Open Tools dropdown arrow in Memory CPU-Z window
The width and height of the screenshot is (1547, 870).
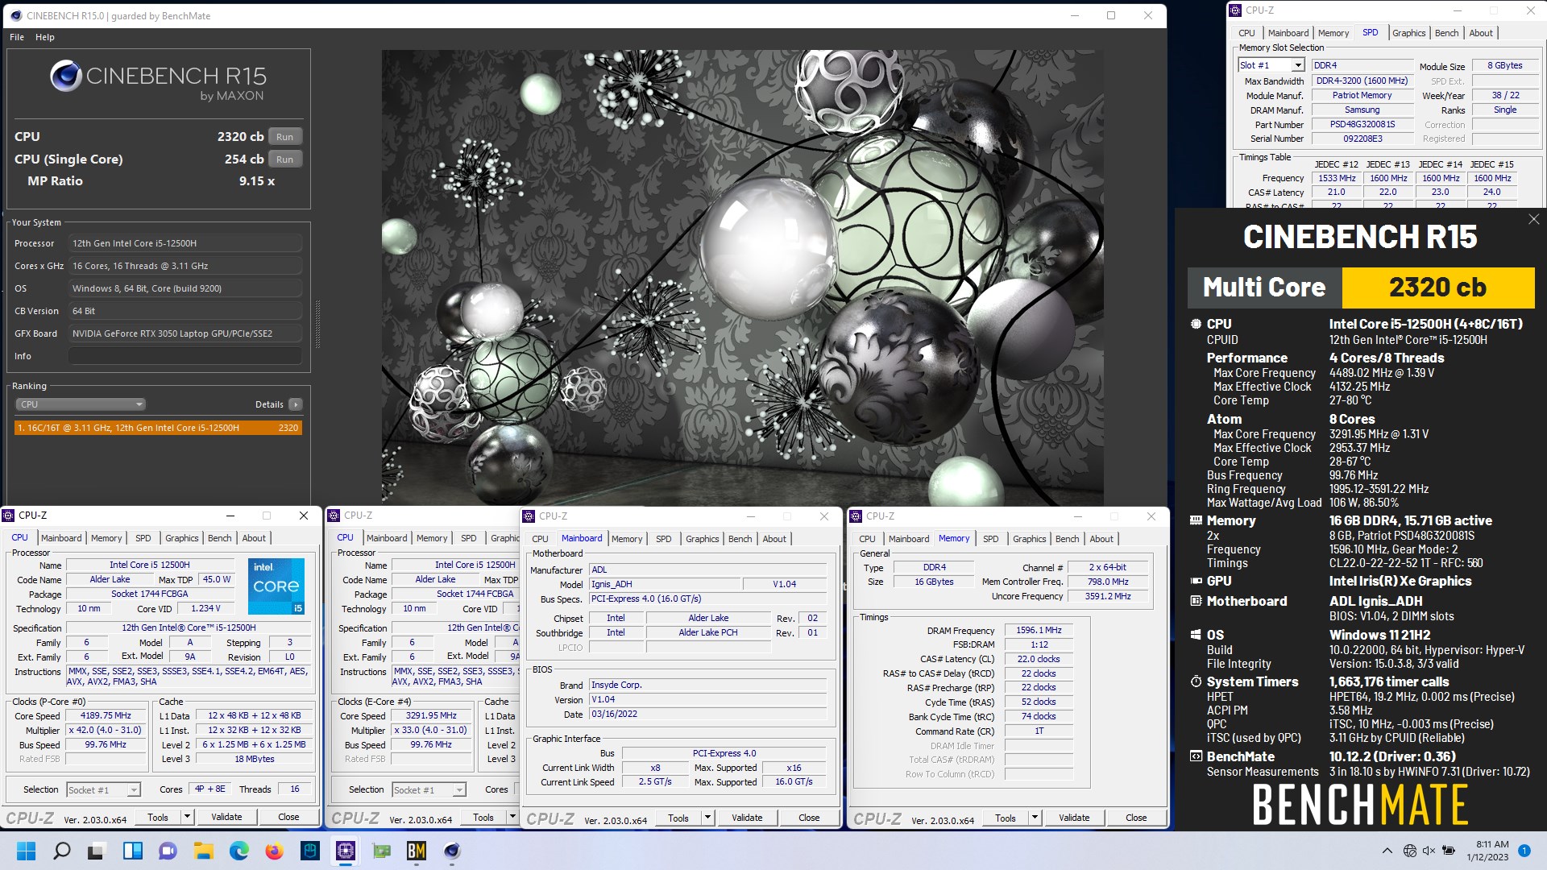tap(1035, 818)
